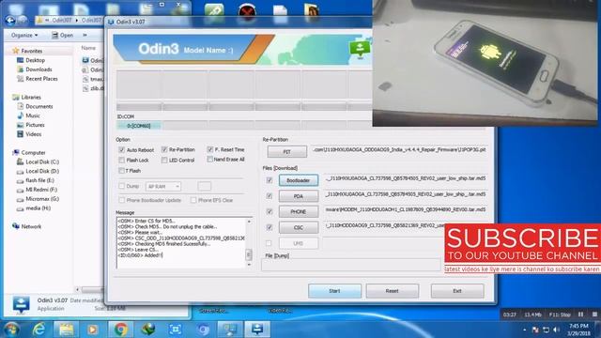This screenshot has height=338, width=601.
Task: Browse for PDA firmware file
Action: (299, 196)
